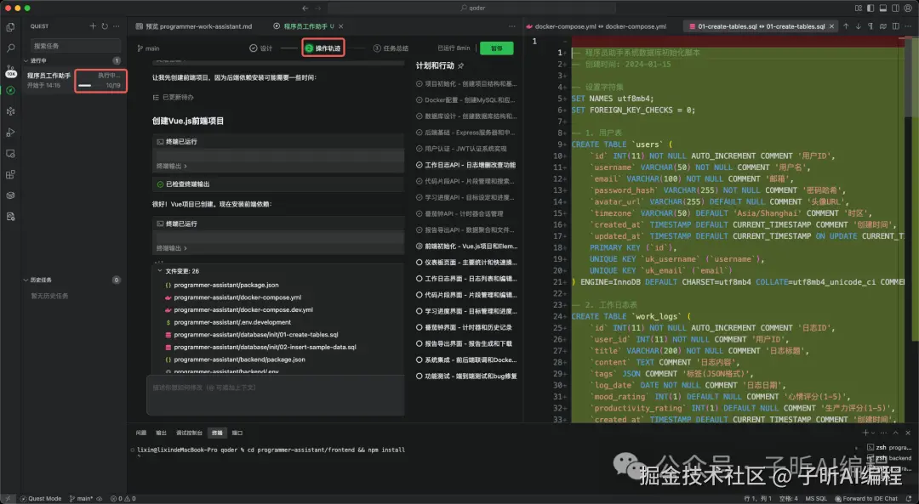The height and width of the screenshot is (504, 919).
Task: Collapse the 历史任务 group
Action: pos(26,280)
